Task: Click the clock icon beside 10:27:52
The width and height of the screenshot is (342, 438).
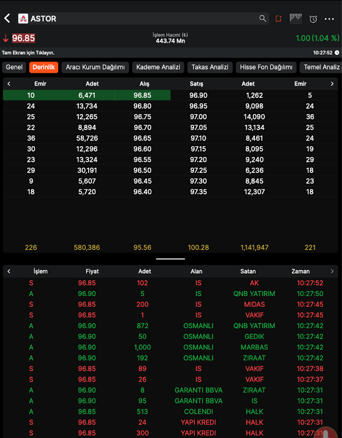Action: pyautogui.click(x=337, y=53)
